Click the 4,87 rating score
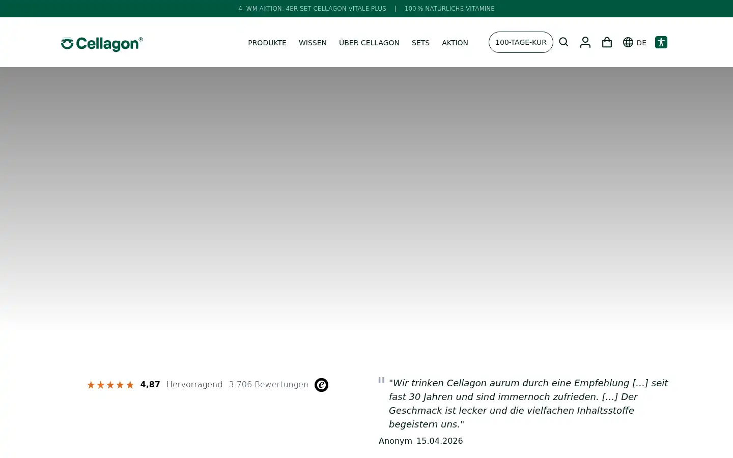733x458 pixels. pos(150,385)
